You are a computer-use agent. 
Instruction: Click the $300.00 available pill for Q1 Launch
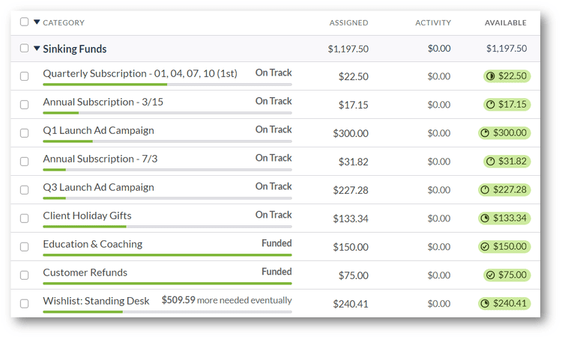point(504,133)
